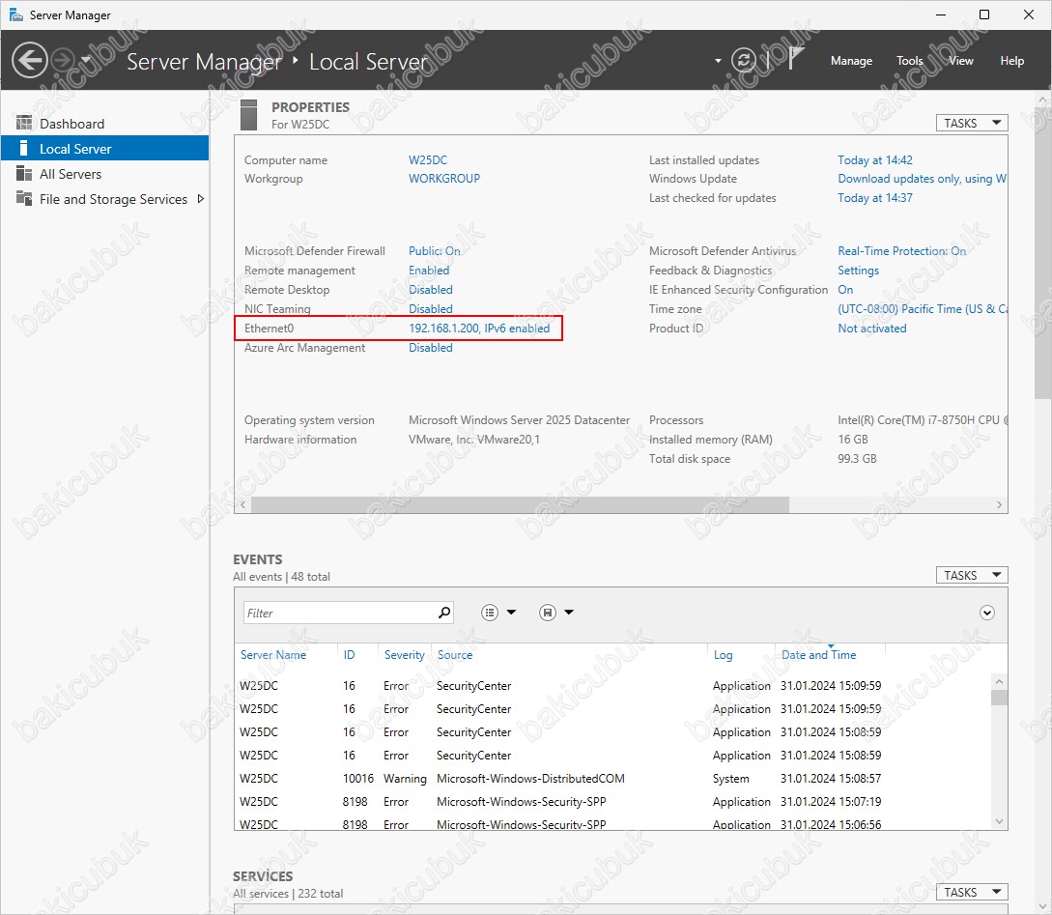1052x915 pixels.
Task: Click the Ethernet0 192.168.1.200 link
Action: (479, 329)
